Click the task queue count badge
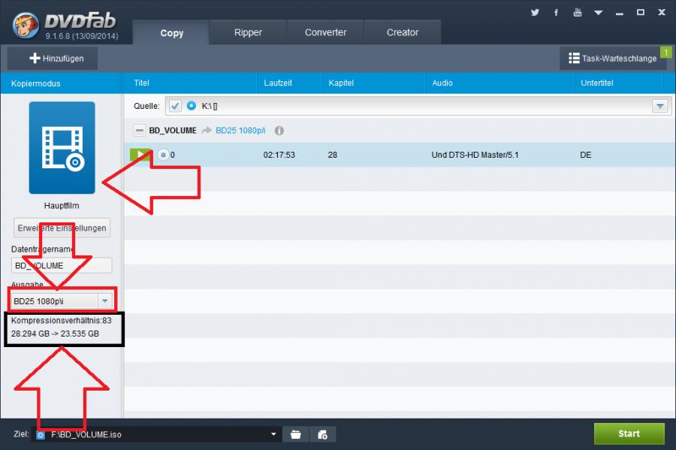The height and width of the screenshot is (450, 676). tap(665, 52)
